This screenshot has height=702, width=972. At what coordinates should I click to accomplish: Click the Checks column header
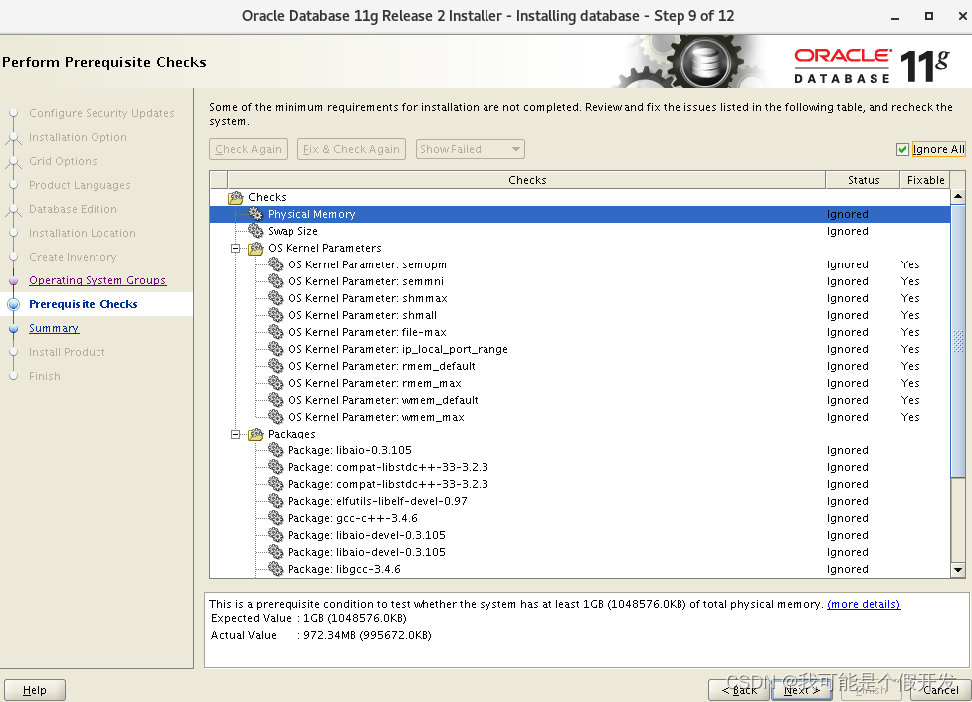[527, 180]
